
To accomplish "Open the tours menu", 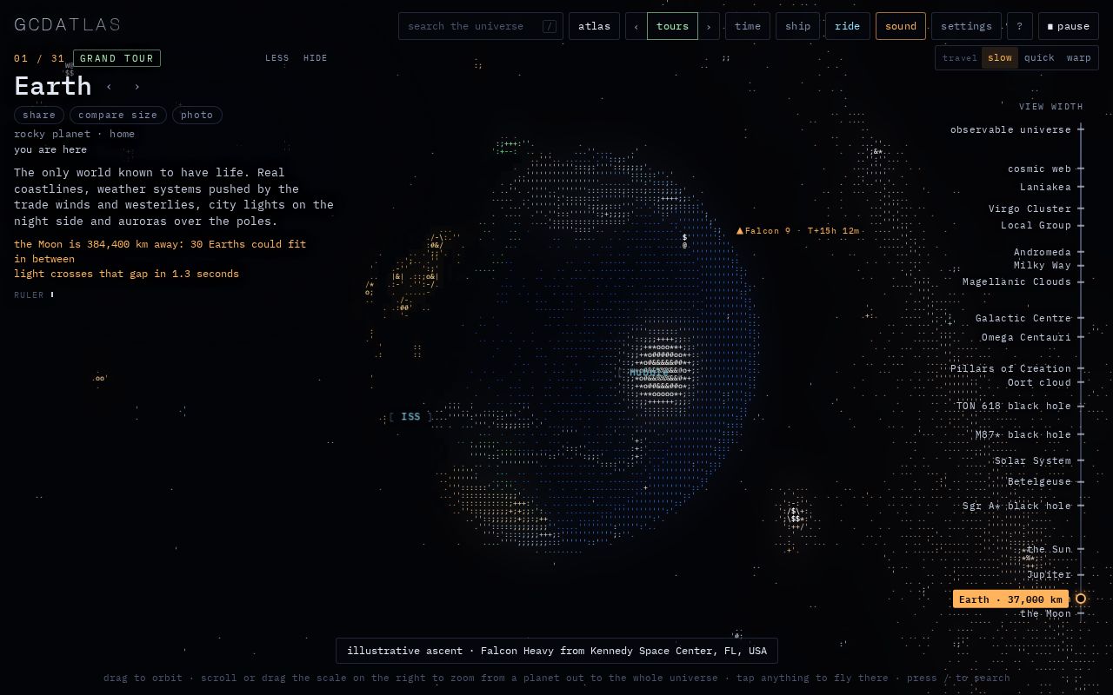I will (x=672, y=26).
